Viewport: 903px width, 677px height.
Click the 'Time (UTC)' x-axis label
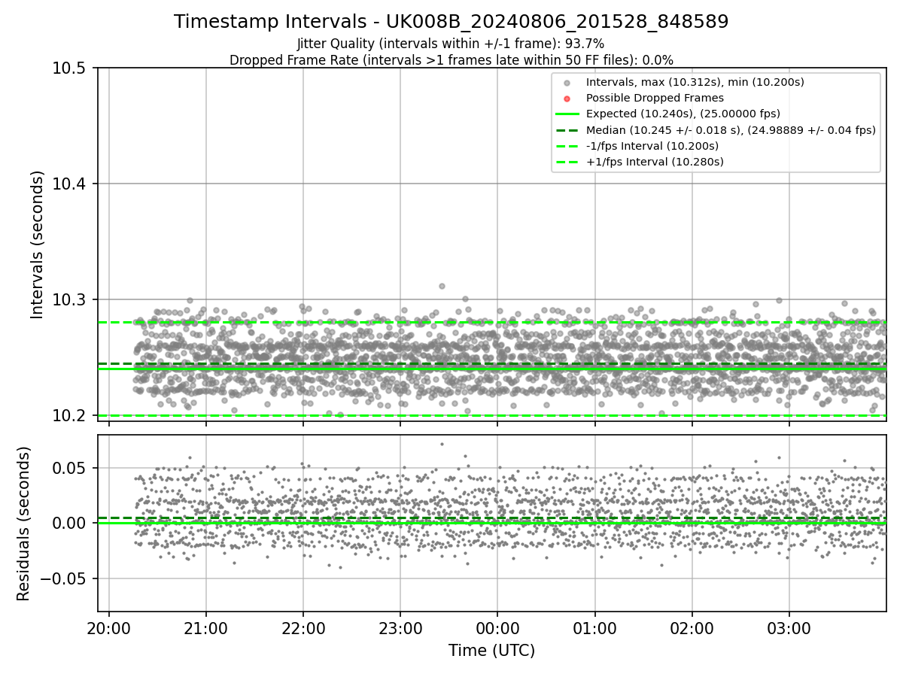(492, 651)
